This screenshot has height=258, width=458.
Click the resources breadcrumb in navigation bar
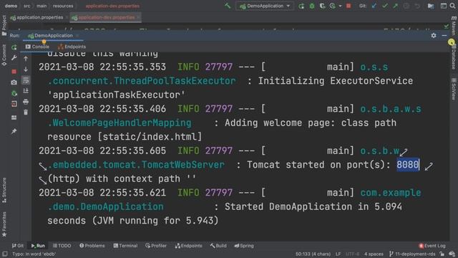coord(63,6)
